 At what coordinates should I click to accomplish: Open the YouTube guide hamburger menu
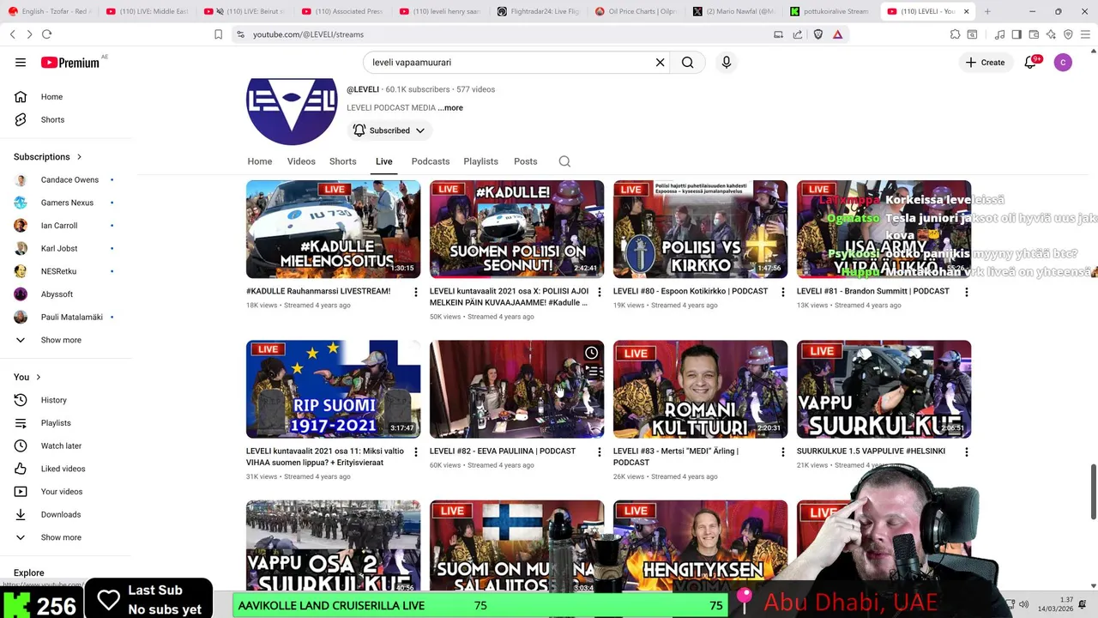(21, 63)
